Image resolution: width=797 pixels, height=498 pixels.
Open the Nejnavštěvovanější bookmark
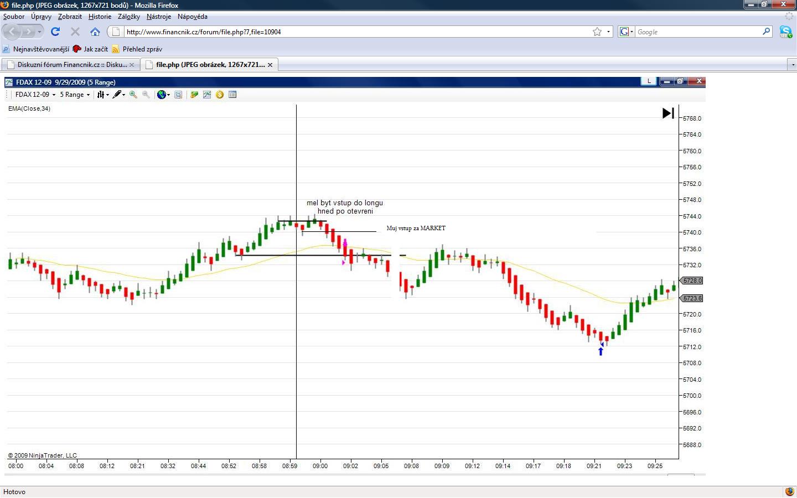tap(36, 49)
